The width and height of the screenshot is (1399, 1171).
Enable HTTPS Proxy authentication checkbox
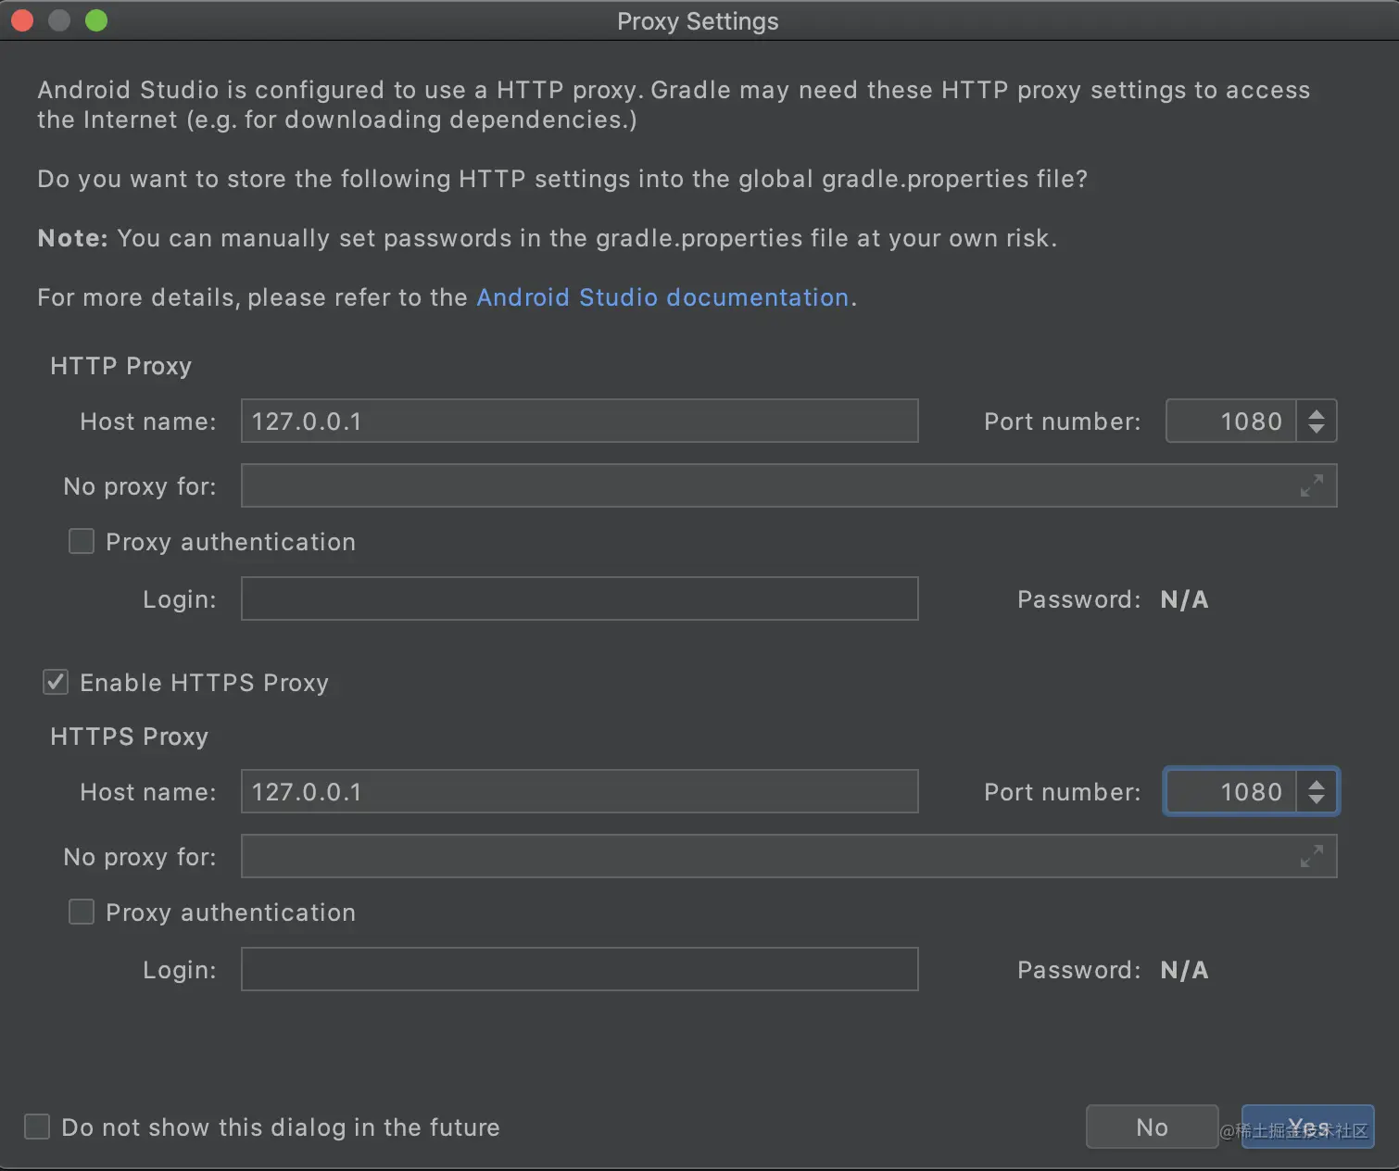[x=82, y=913]
